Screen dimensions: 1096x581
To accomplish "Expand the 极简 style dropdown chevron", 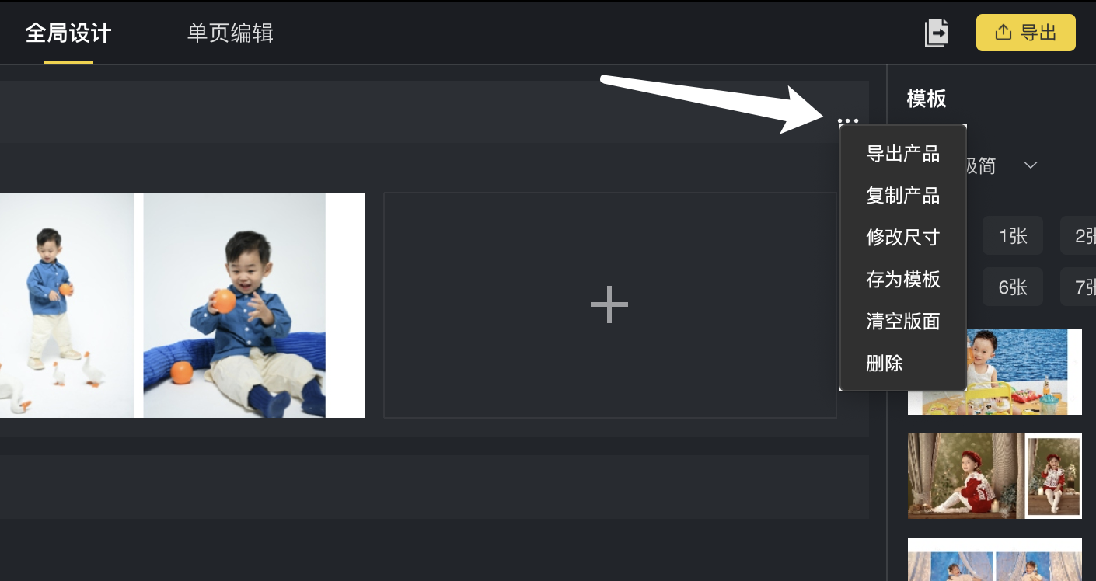I will pyautogui.click(x=1031, y=165).
